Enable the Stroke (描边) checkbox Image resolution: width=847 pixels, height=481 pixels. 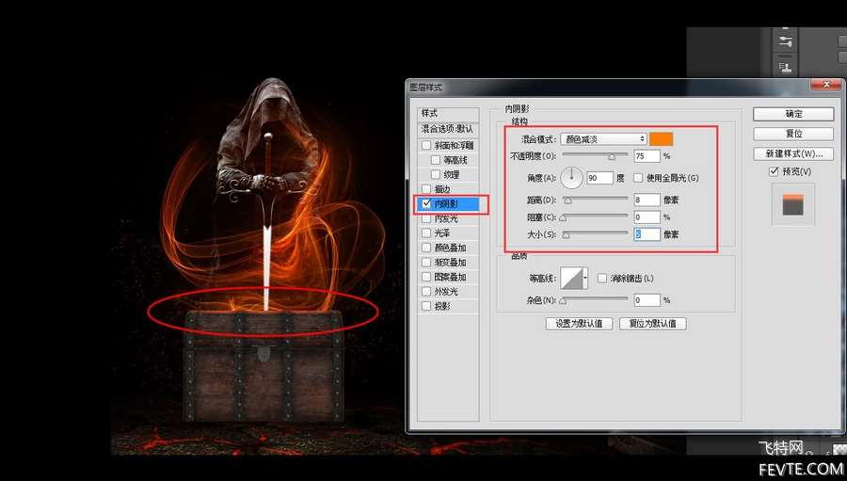coord(426,189)
